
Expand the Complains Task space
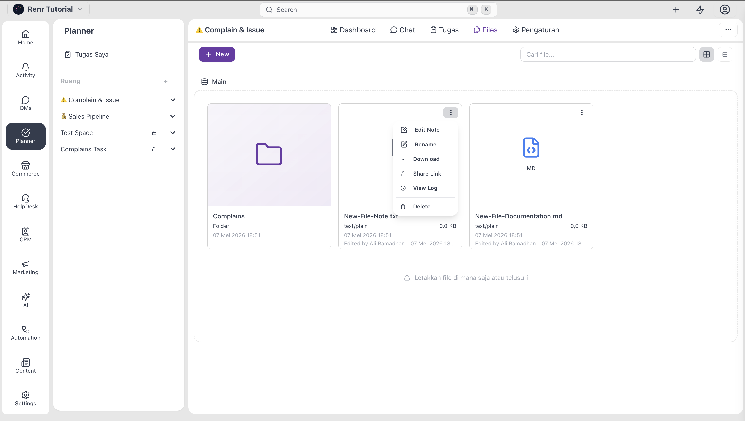click(173, 149)
